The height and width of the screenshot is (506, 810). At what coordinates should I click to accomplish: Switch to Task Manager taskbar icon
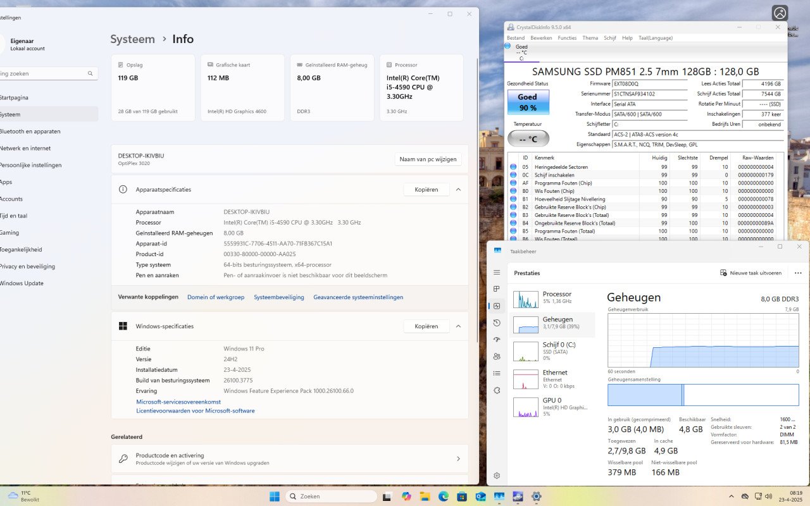[x=499, y=497]
